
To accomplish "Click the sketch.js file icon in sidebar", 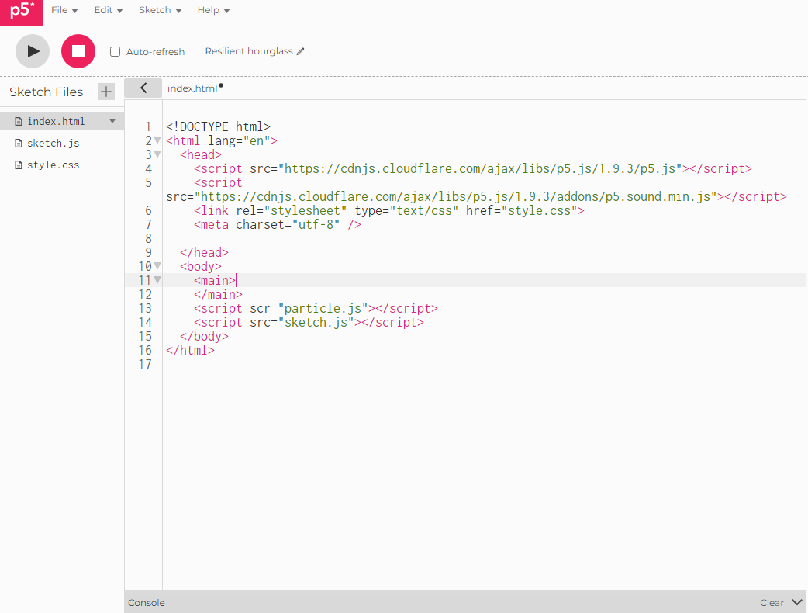I will [x=19, y=143].
